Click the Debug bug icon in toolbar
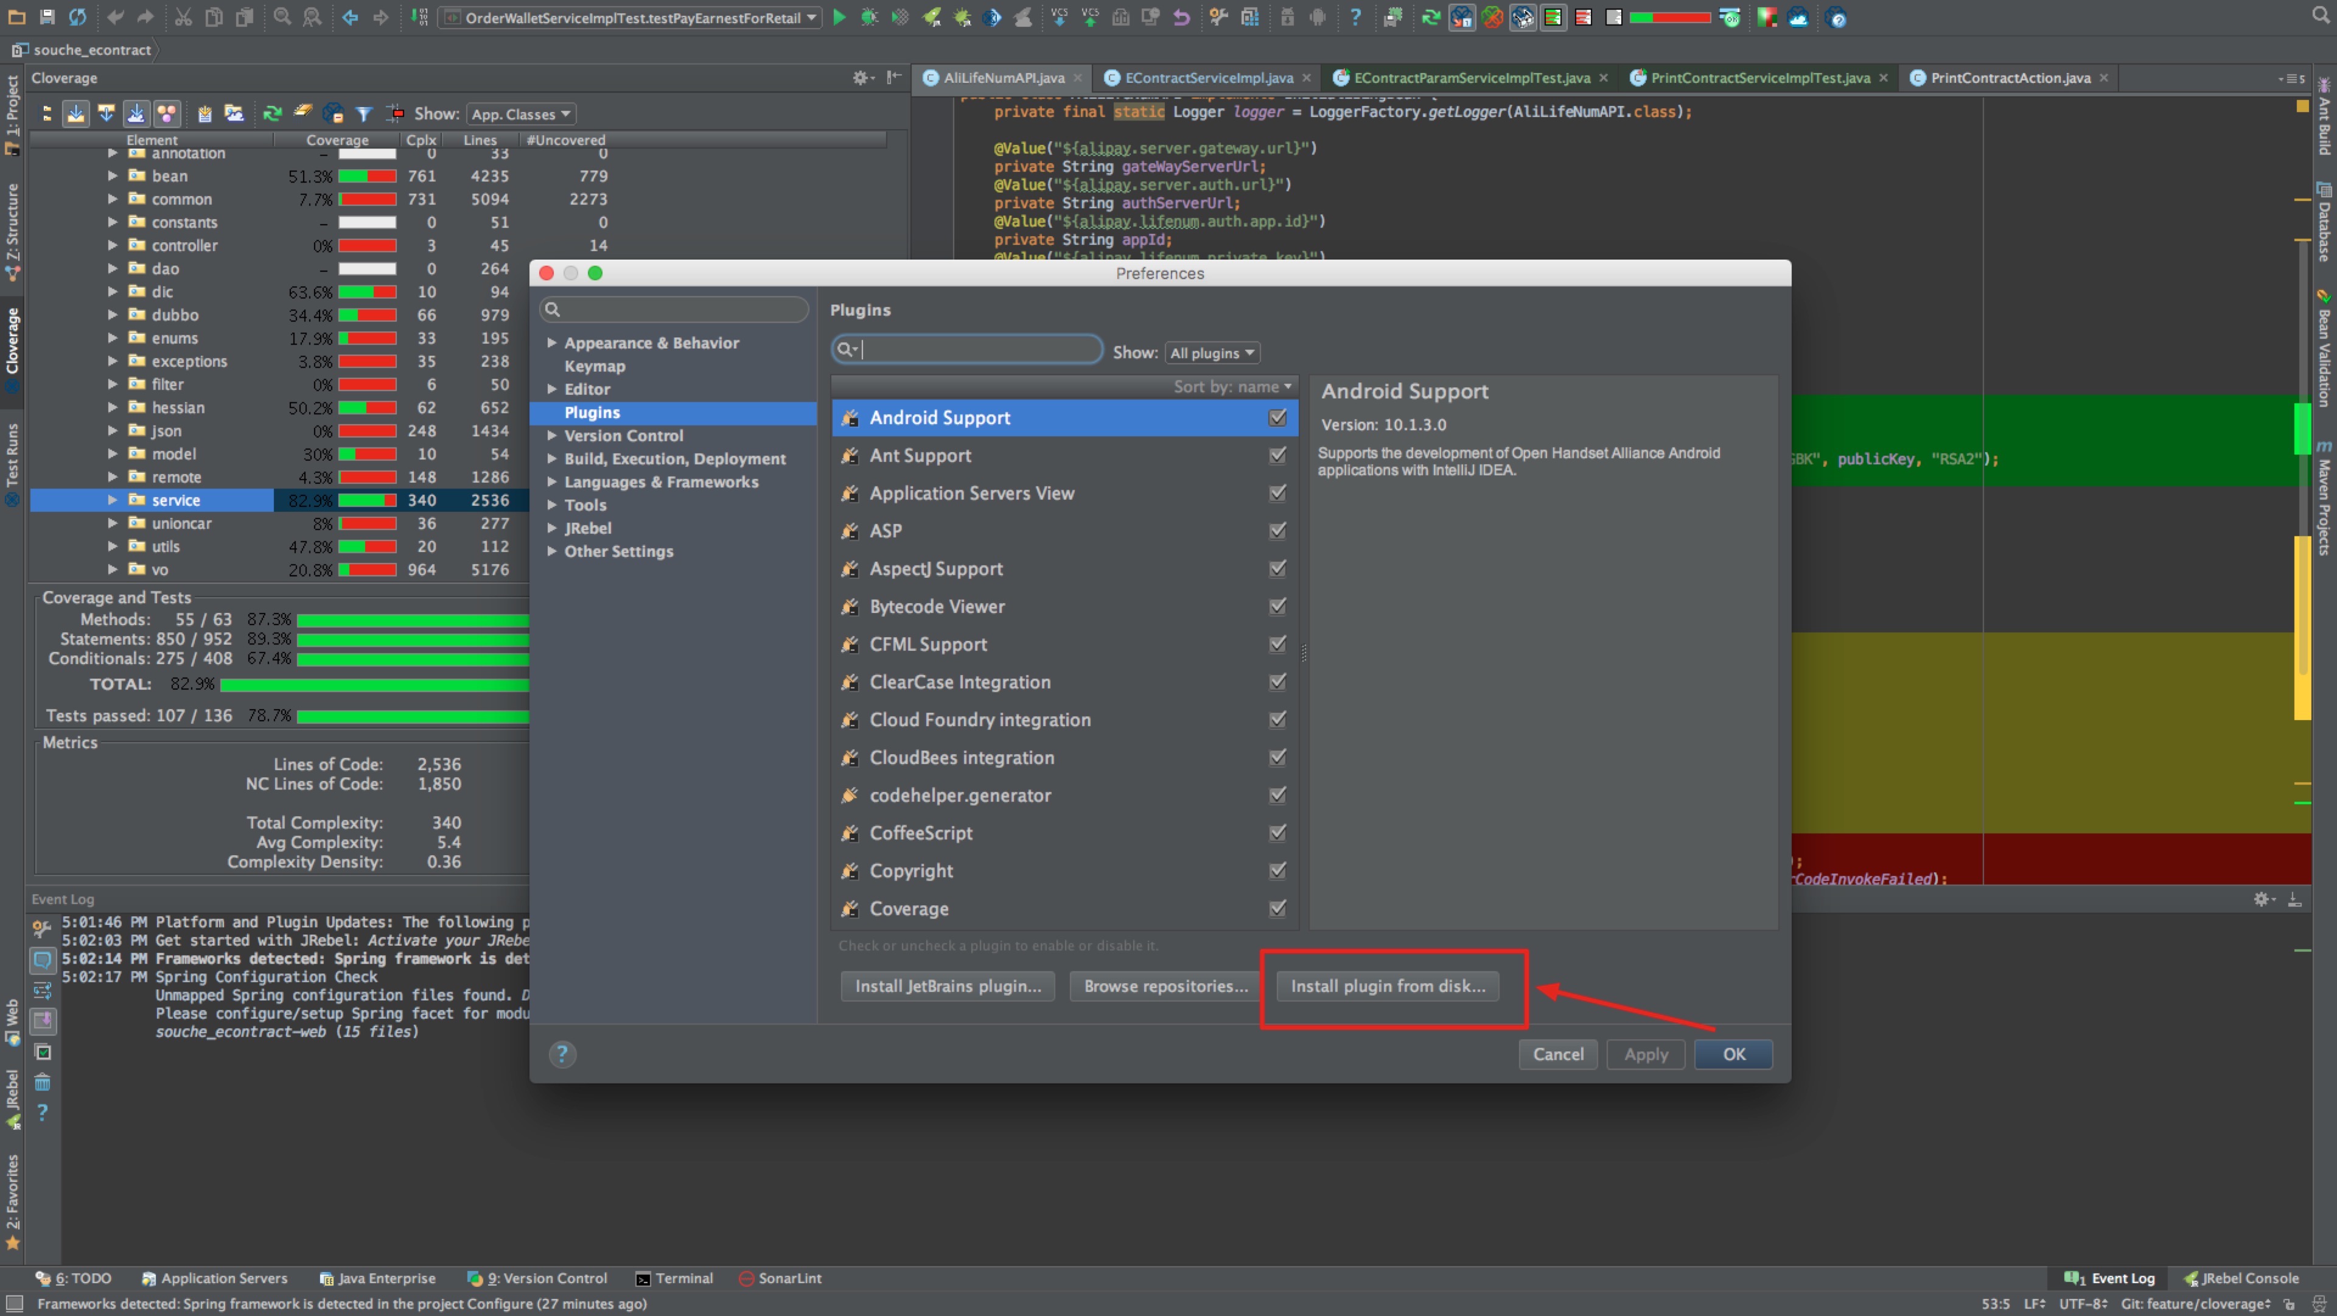 click(x=869, y=17)
